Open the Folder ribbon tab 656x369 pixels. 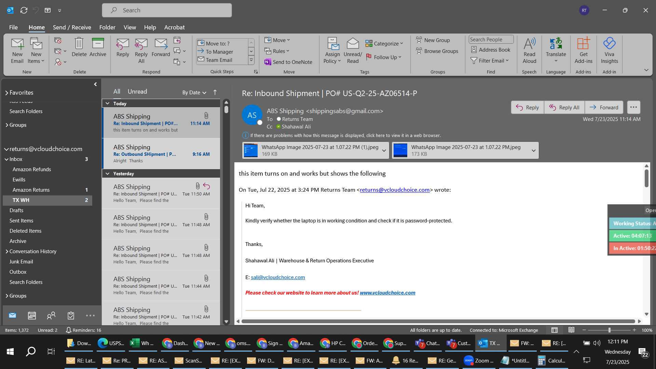[x=107, y=27]
